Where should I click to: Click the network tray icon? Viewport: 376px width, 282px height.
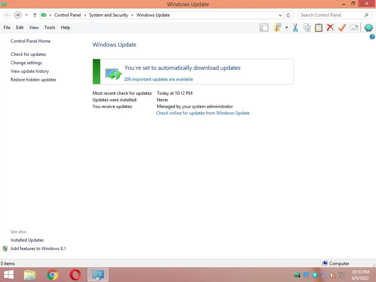click(x=341, y=275)
